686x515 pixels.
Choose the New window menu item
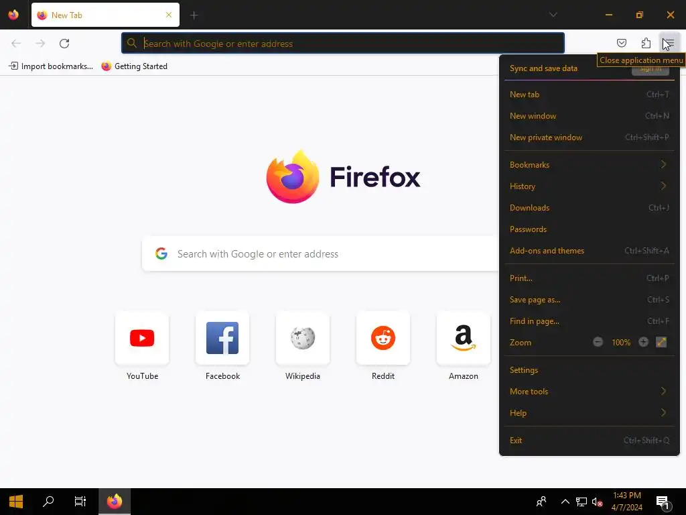pos(590,115)
